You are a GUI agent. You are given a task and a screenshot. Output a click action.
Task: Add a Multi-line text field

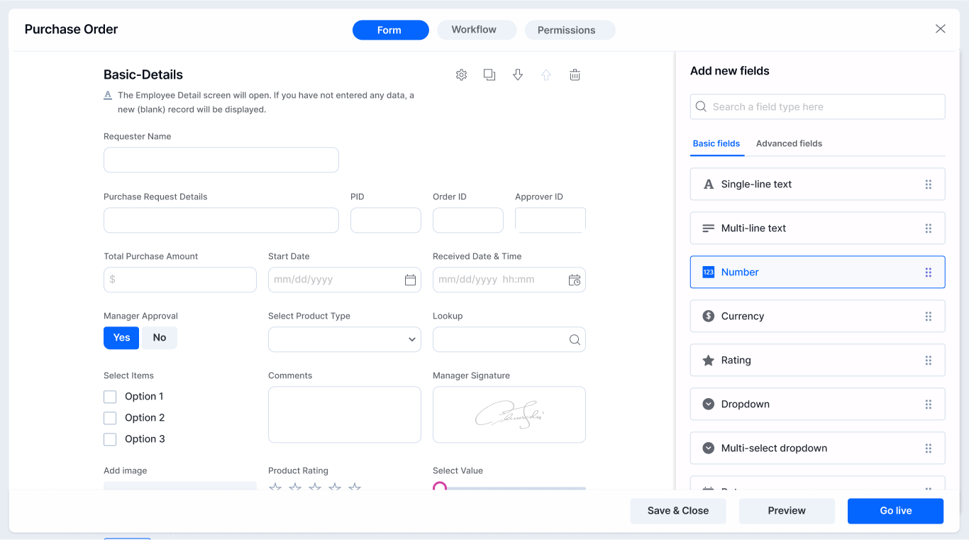[817, 228]
